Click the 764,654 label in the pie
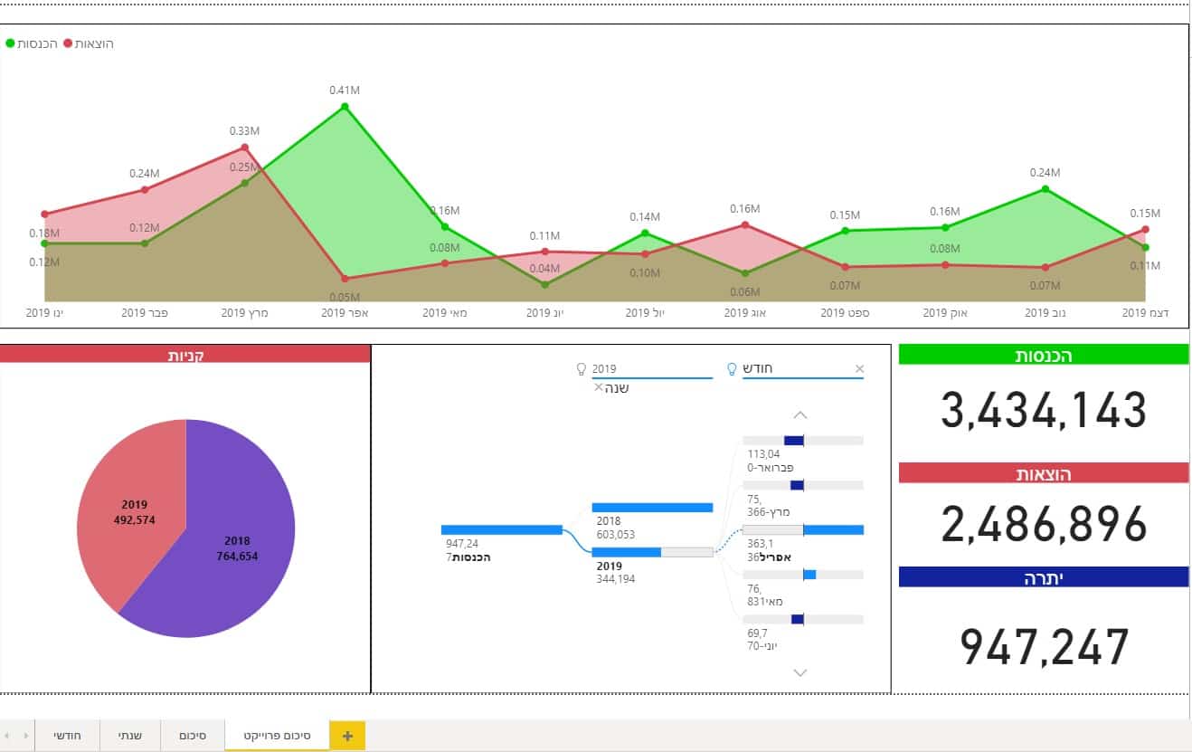Image resolution: width=1192 pixels, height=752 pixels. click(236, 557)
